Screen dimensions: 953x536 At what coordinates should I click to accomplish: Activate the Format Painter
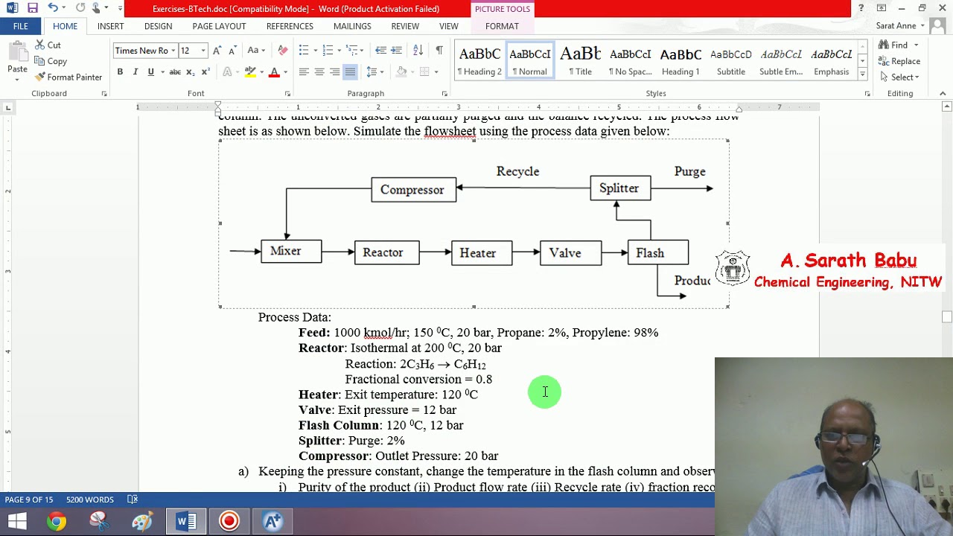click(68, 77)
